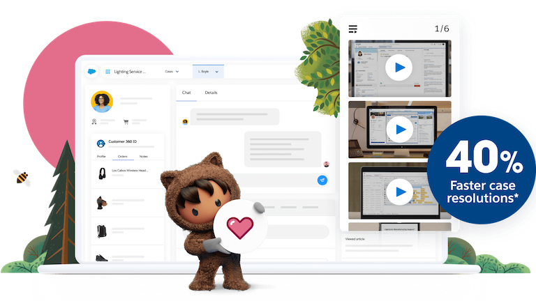This screenshot has width=536, height=301.
Task: Click the partially visible fourth video thumbnail
Action: (400, 226)
